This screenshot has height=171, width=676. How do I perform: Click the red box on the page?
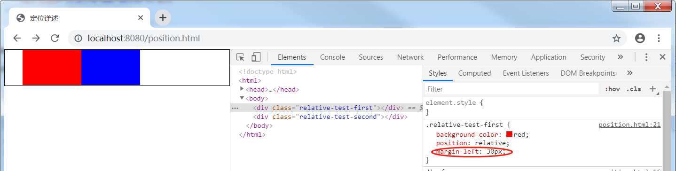coord(52,67)
